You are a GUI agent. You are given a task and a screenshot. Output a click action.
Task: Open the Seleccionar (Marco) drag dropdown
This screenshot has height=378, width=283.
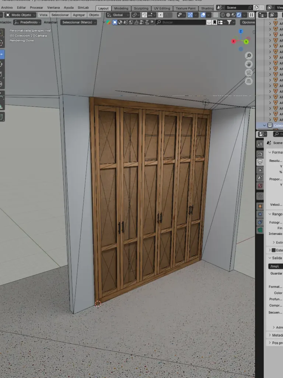tap(79, 23)
